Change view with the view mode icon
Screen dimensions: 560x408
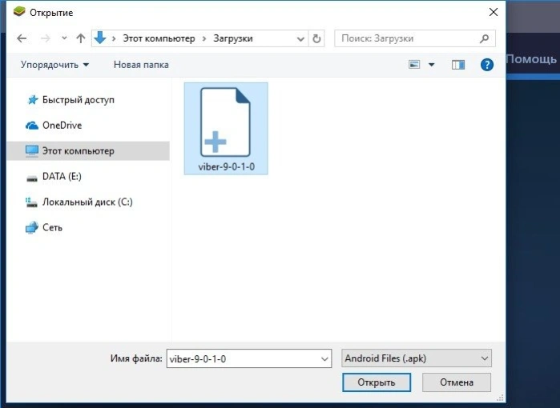click(414, 65)
